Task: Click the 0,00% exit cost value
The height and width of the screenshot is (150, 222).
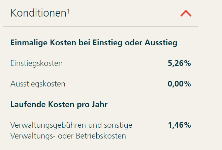Action: [x=179, y=84]
